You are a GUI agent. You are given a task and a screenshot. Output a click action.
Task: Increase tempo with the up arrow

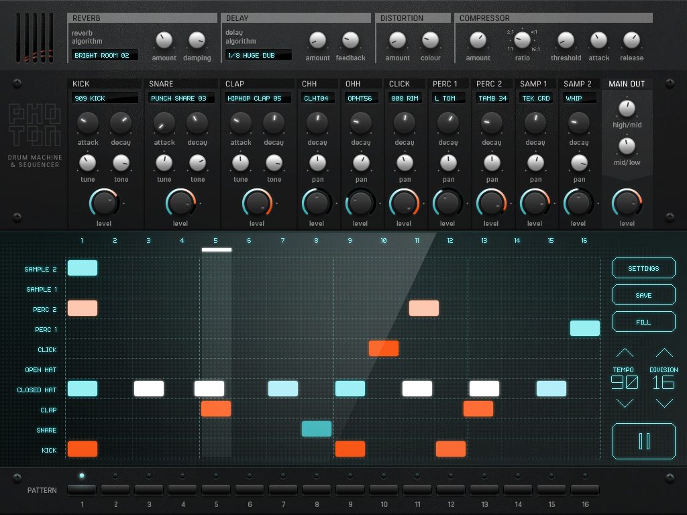[x=625, y=353]
